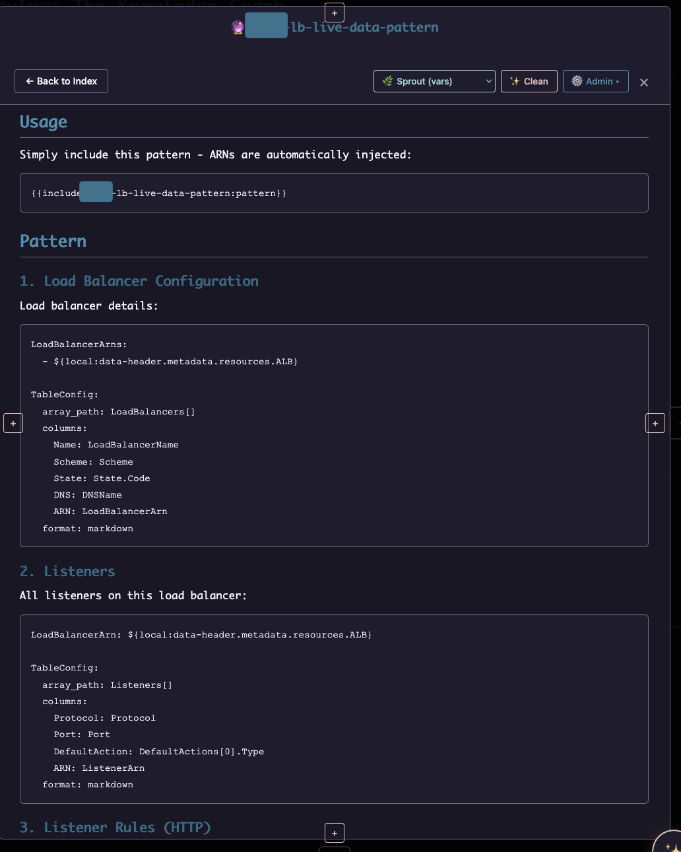The height and width of the screenshot is (852, 681).
Task: Open the Sprout (vars) dropdown
Action: 434,81
